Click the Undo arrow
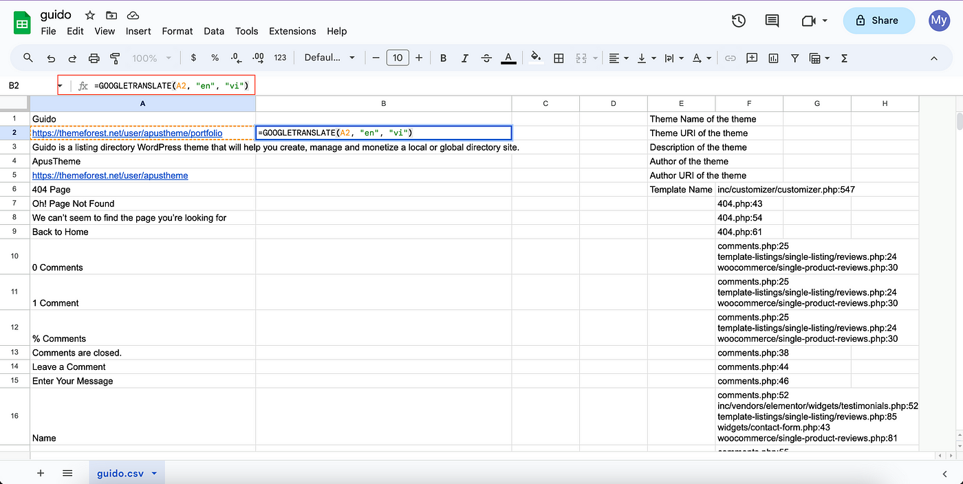This screenshot has width=963, height=484. click(x=51, y=58)
